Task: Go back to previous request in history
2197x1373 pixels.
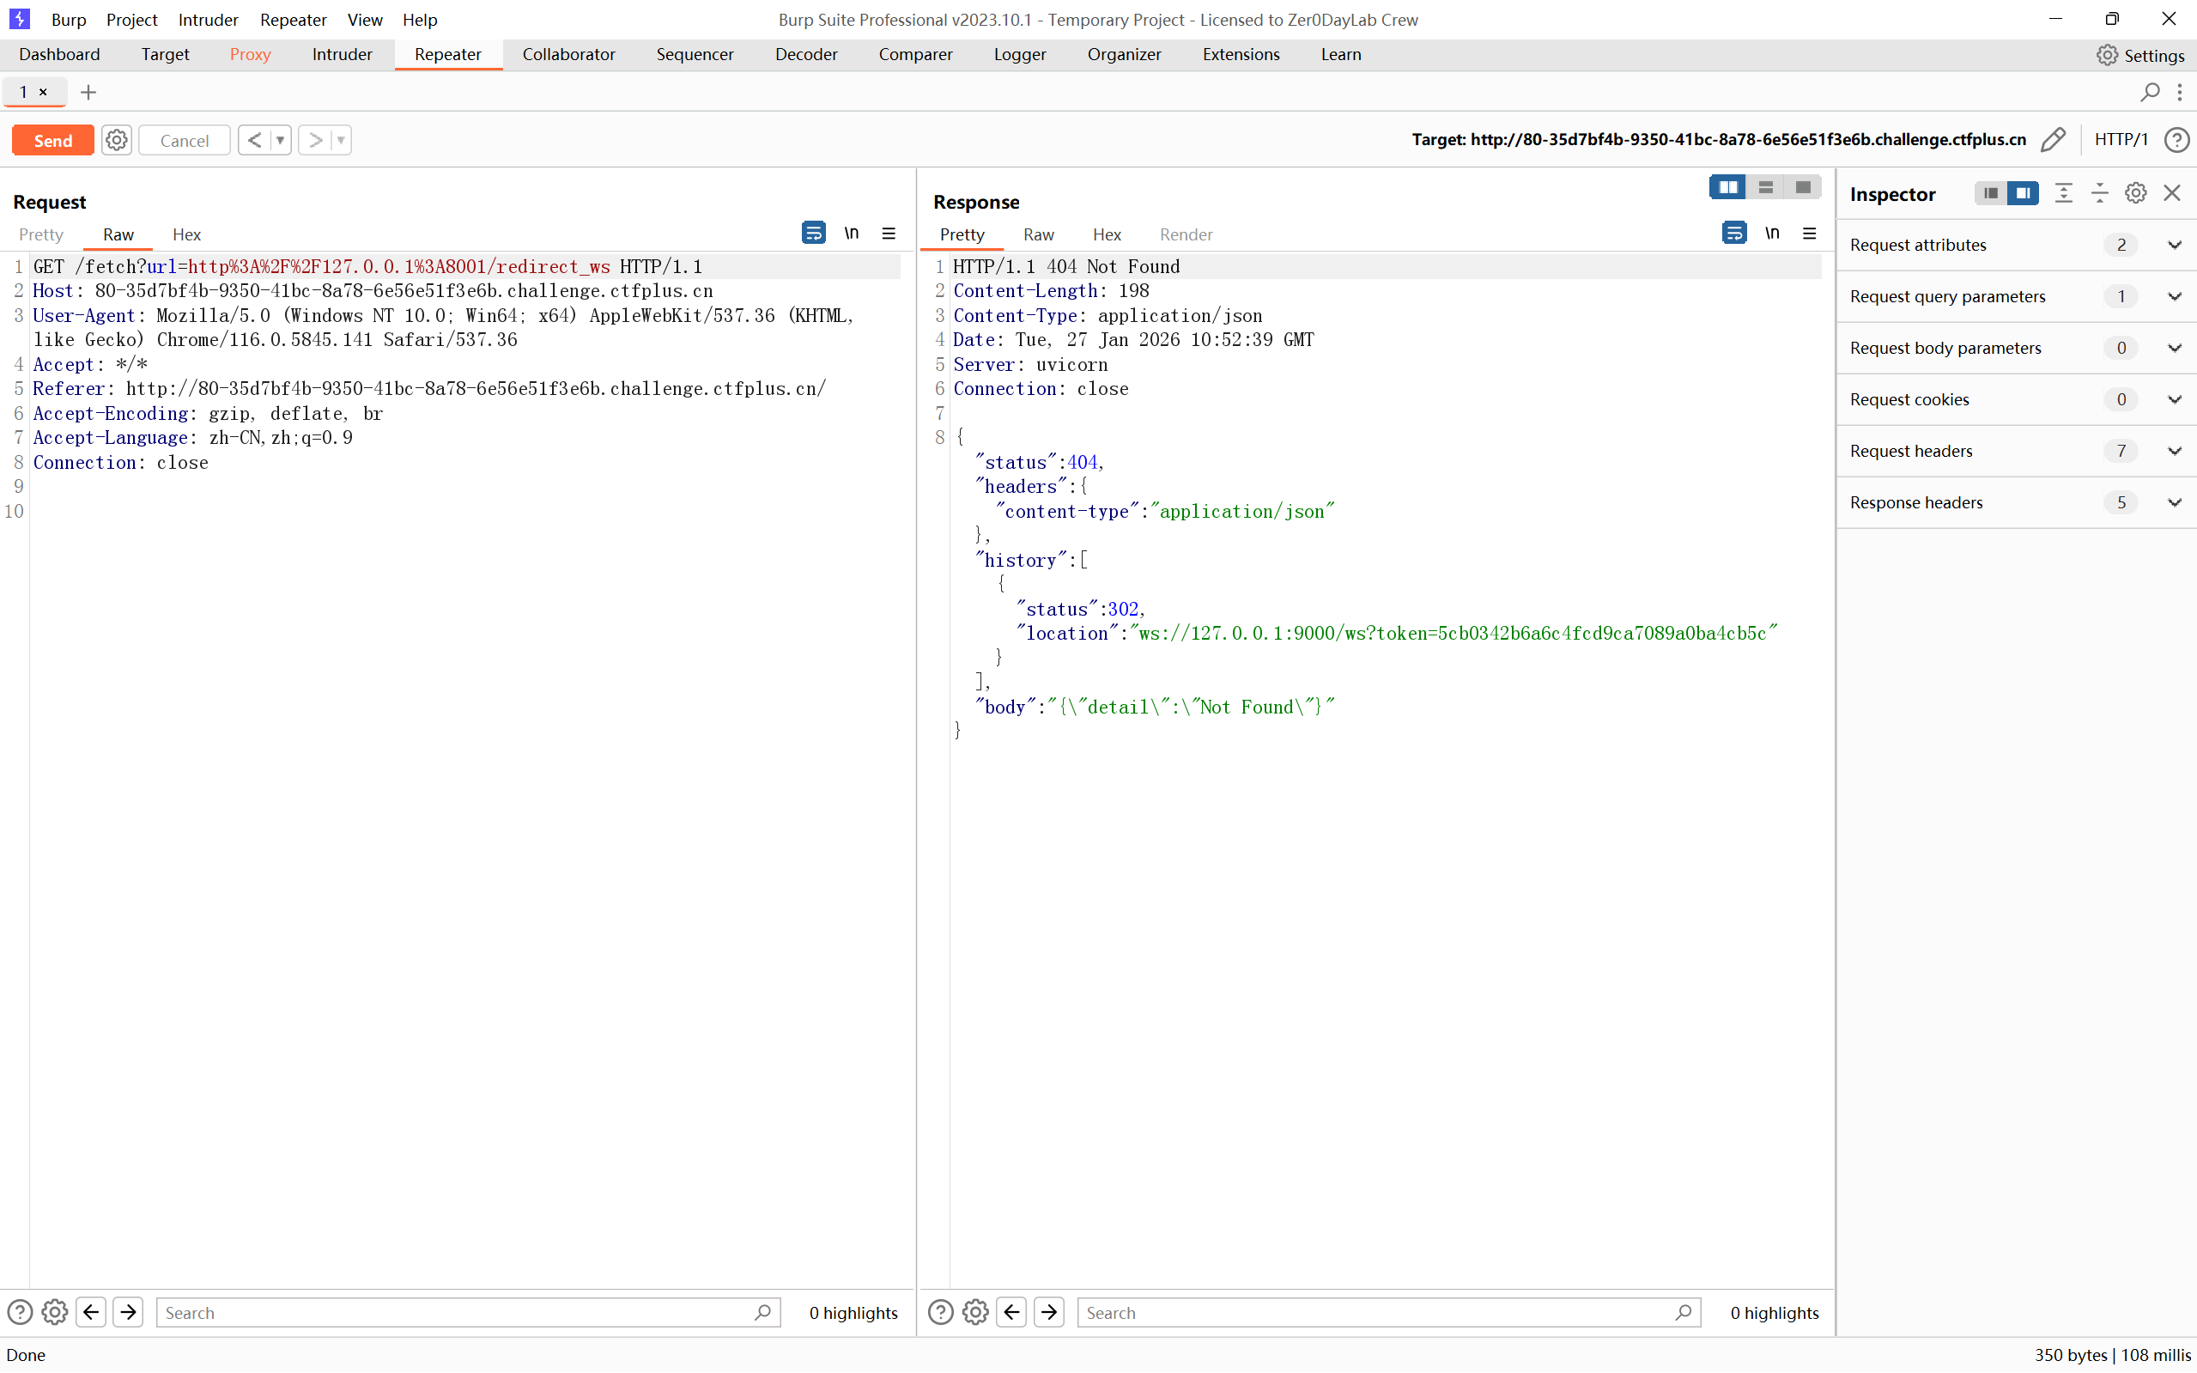Action: click(x=254, y=140)
